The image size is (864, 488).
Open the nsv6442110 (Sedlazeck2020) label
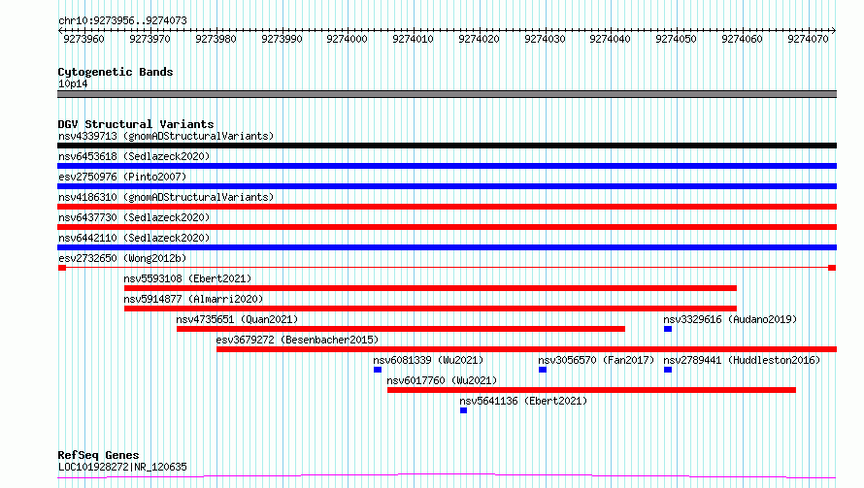(134, 238)
